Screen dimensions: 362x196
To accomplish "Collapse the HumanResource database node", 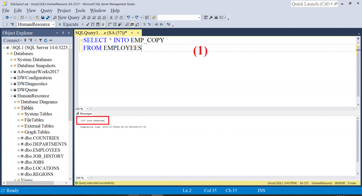I will pyautogui.click(x=11, y=96).
